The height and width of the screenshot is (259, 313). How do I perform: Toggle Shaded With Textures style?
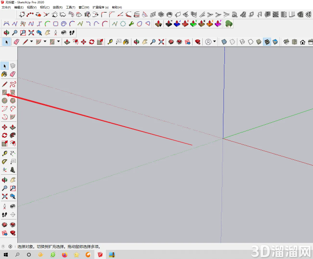(267, 42)
